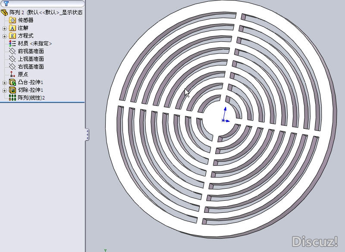The image size is (345, 252).
Task: Expand the 方程式 tree node
Action: point(4,36)
